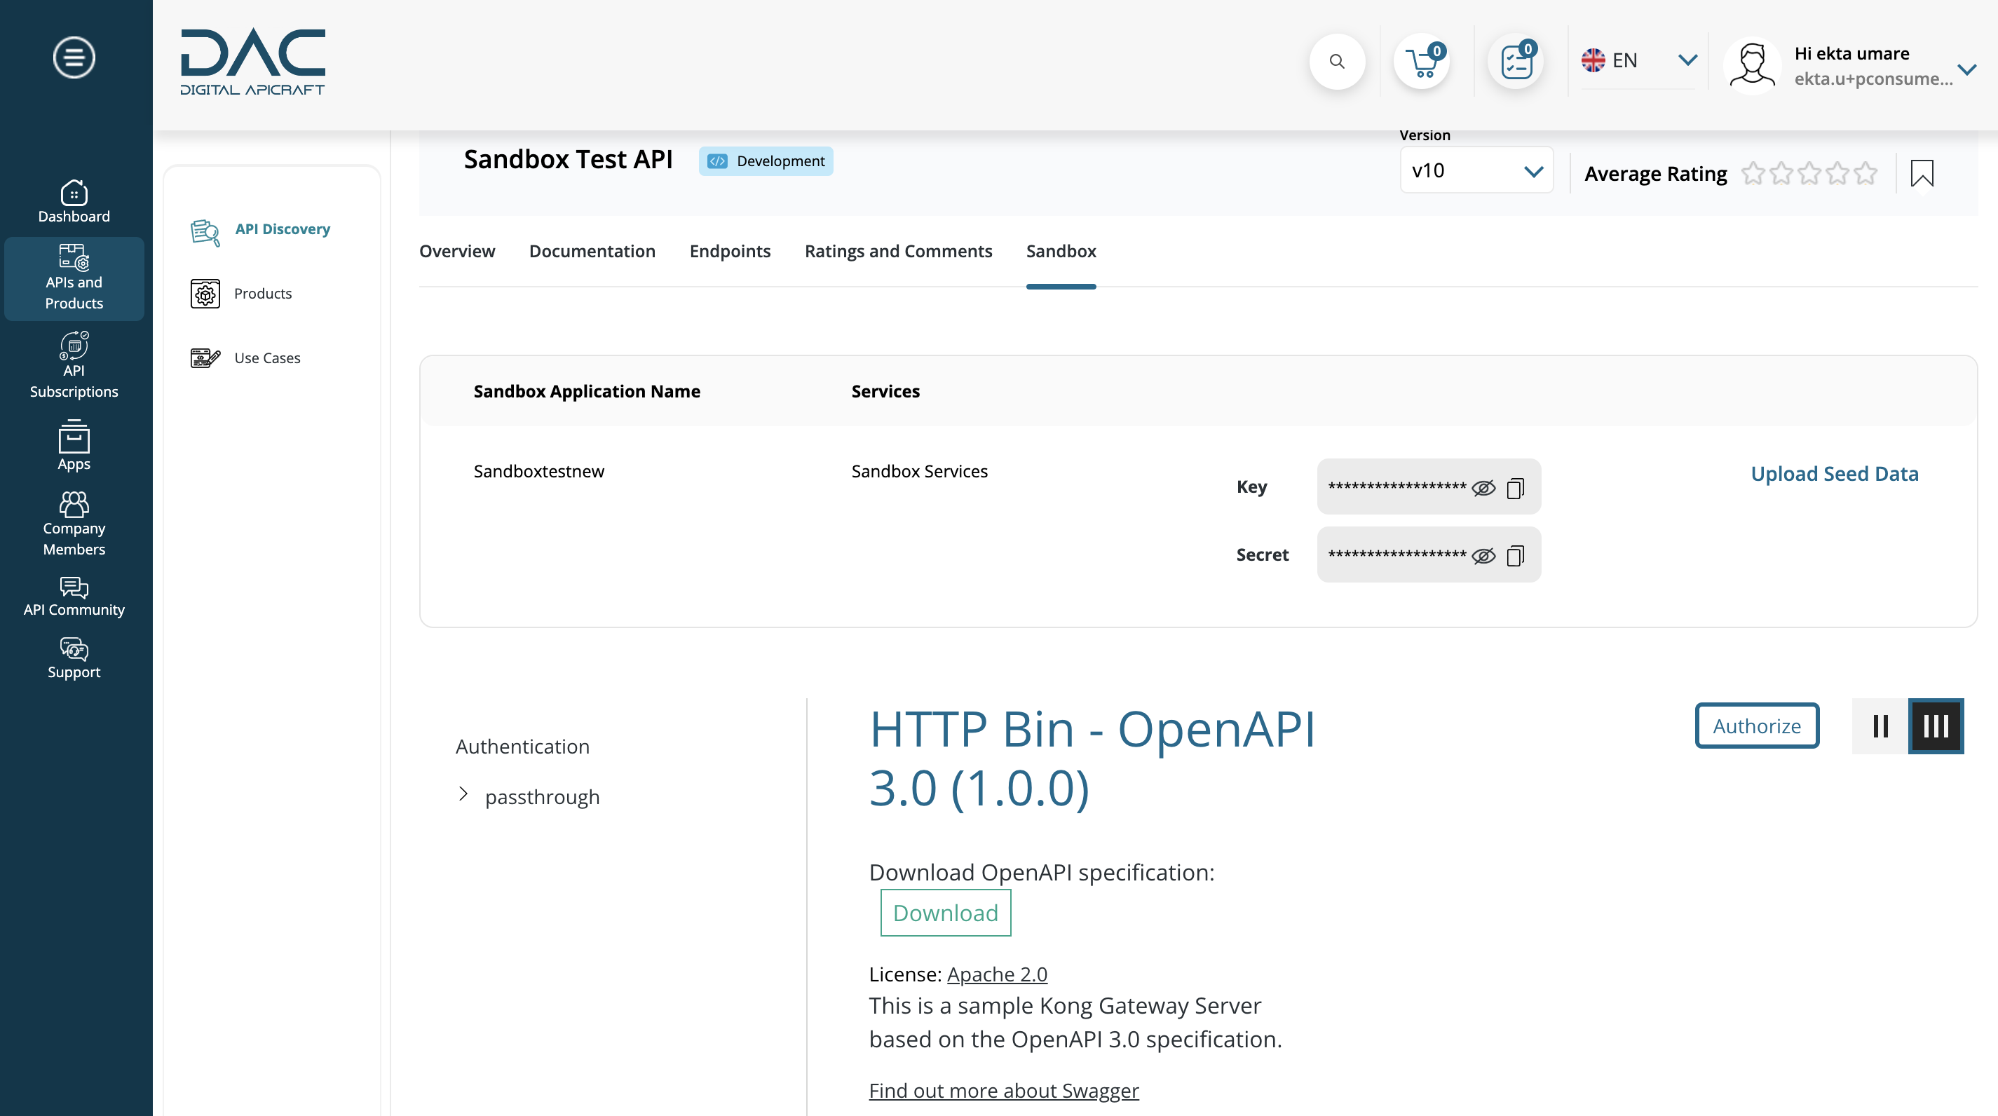The height and width of the screenshot is (1116, 1998).
Task: Switch to two-column layout icon
Action: coord(1880,726)
